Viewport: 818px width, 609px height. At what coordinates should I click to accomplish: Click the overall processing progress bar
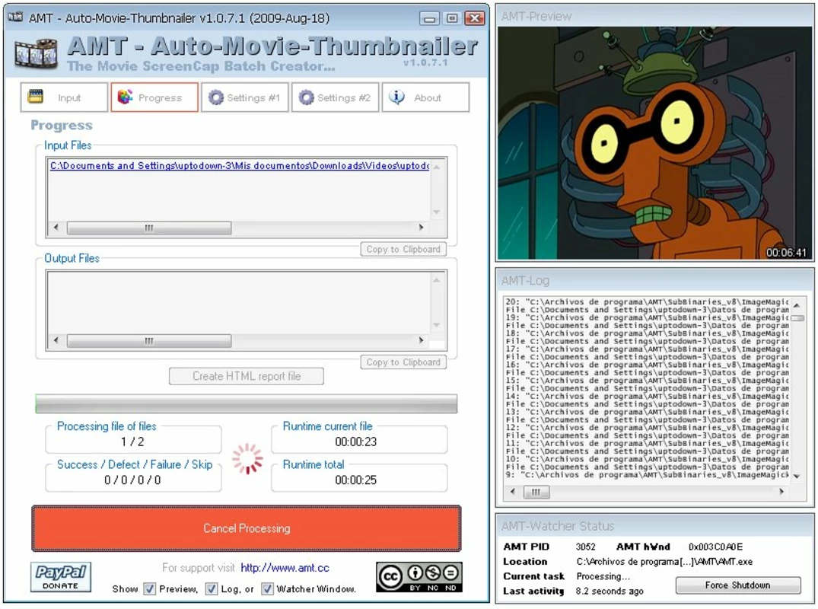[247, 404]
